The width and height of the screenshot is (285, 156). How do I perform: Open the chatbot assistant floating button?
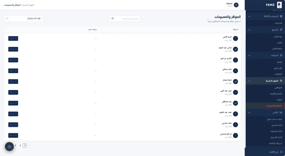9,147
